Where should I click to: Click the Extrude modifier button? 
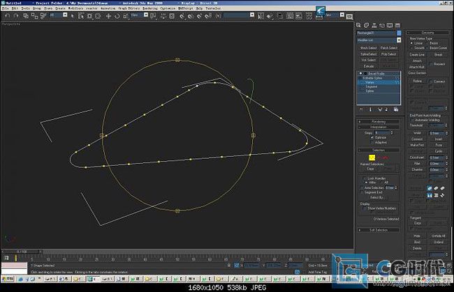pyautogui.click(x=369, y=66)
